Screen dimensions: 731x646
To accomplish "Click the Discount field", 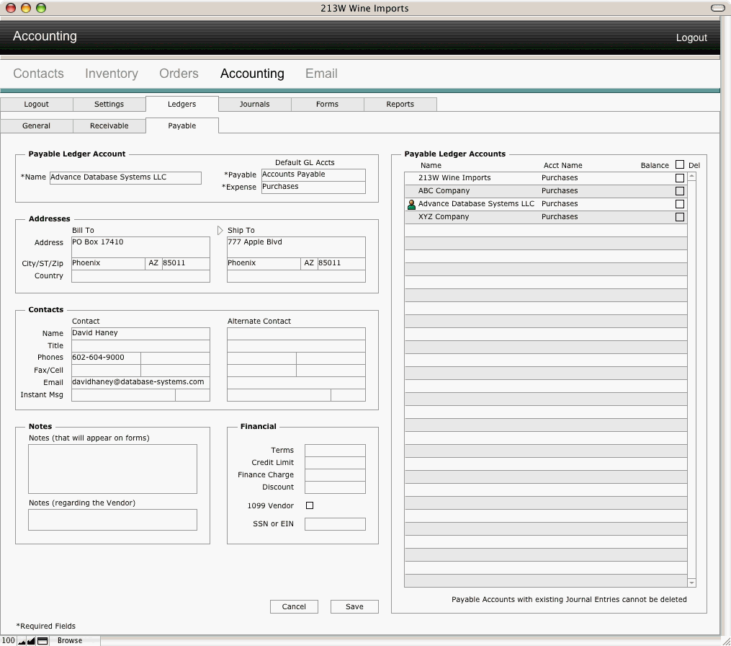I will (335, 487).
